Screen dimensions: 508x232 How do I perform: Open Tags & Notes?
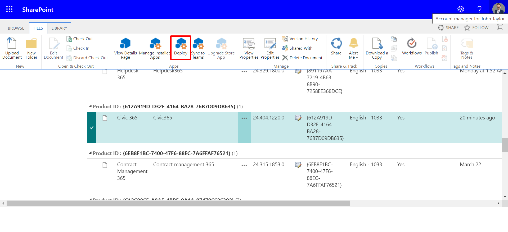coord(467,48)
